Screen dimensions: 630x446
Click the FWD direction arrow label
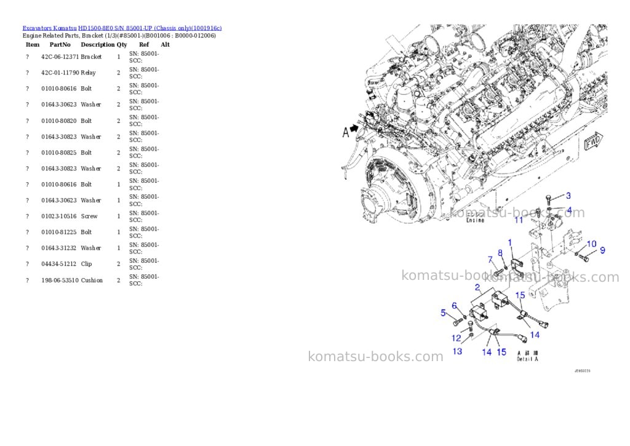pos(594,141)
